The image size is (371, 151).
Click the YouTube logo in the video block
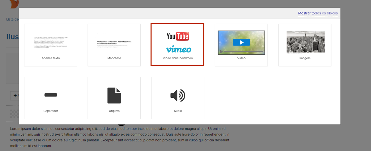pos(177,36)
